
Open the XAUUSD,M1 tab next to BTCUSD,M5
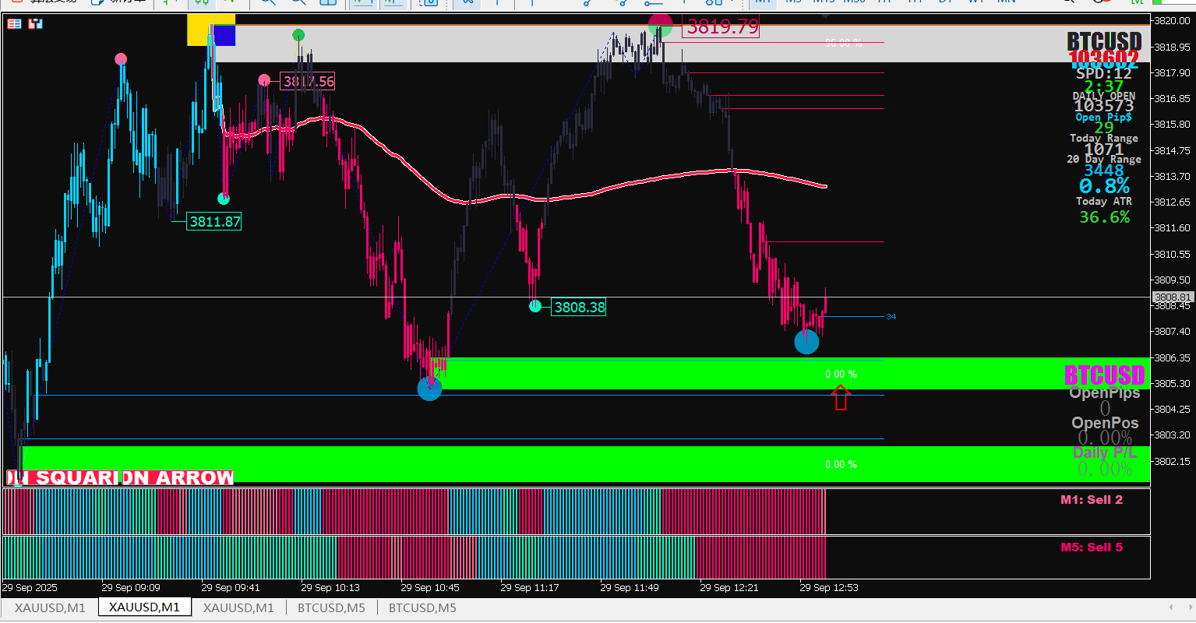click(x=238, y=607)
